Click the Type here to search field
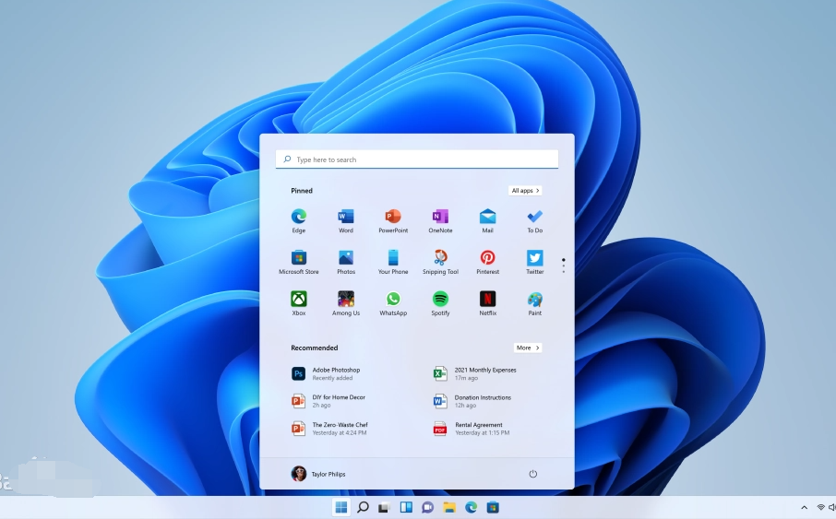Screen dimensions: 836x519 (417, 159)
